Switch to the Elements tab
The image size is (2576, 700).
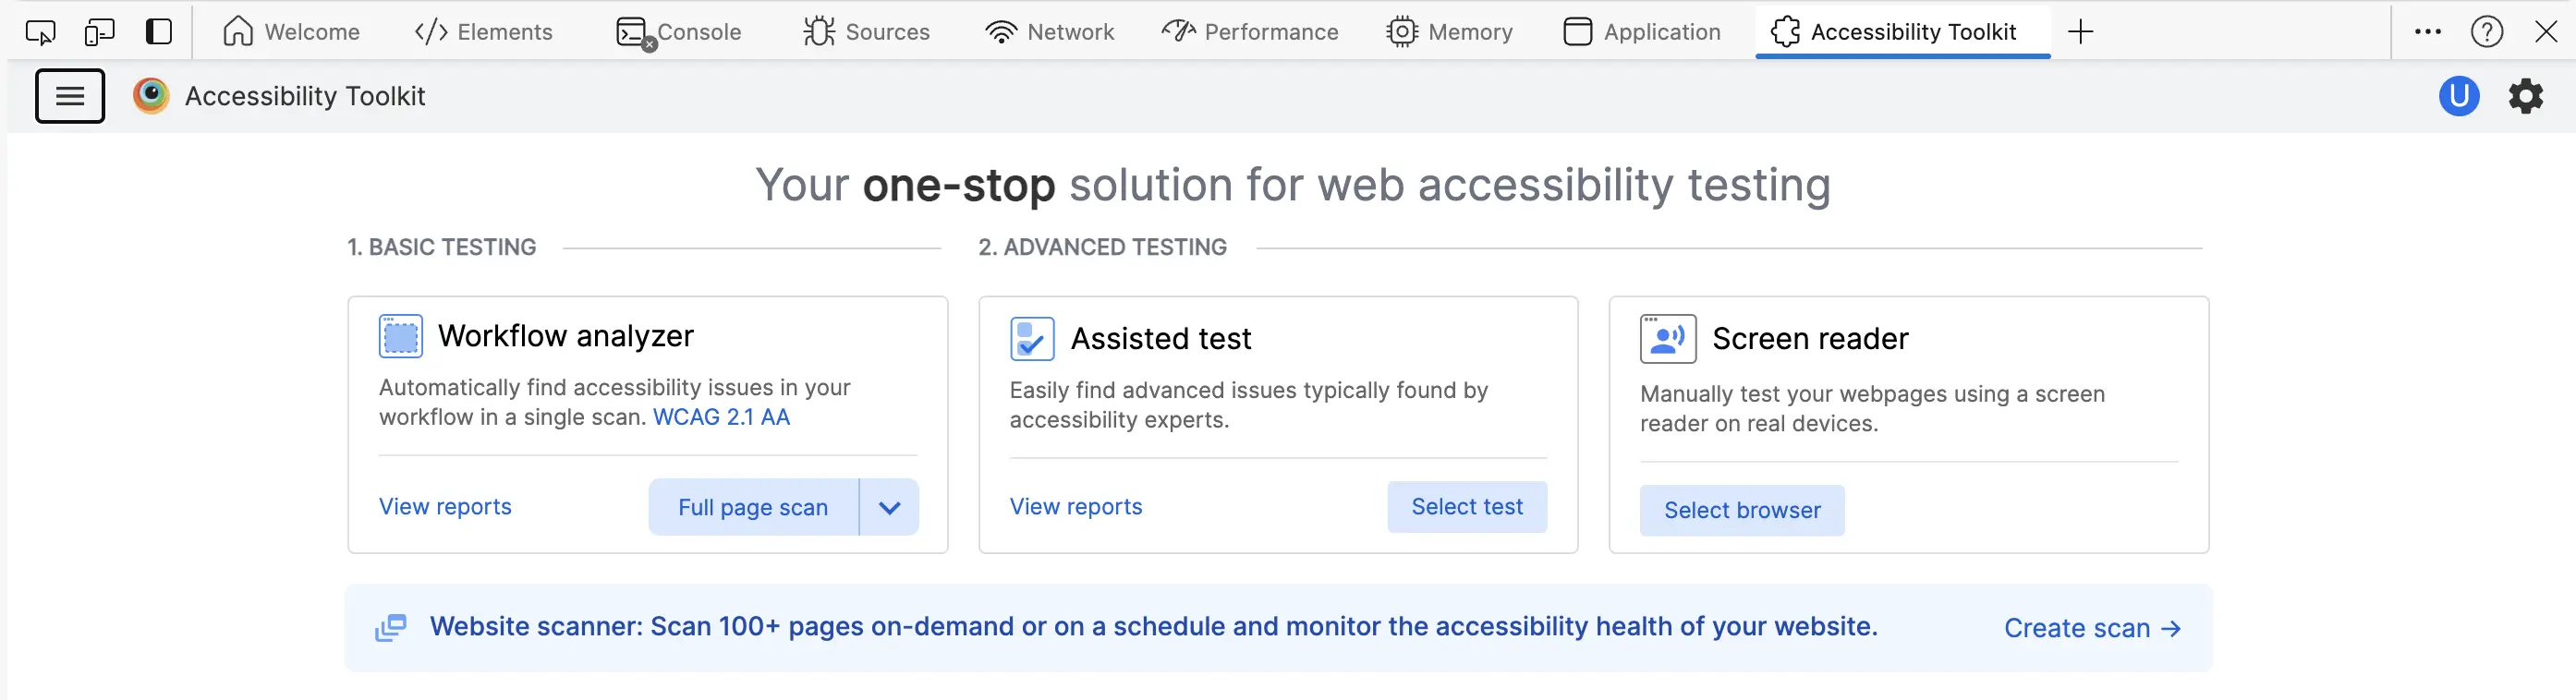pos(484,32)
